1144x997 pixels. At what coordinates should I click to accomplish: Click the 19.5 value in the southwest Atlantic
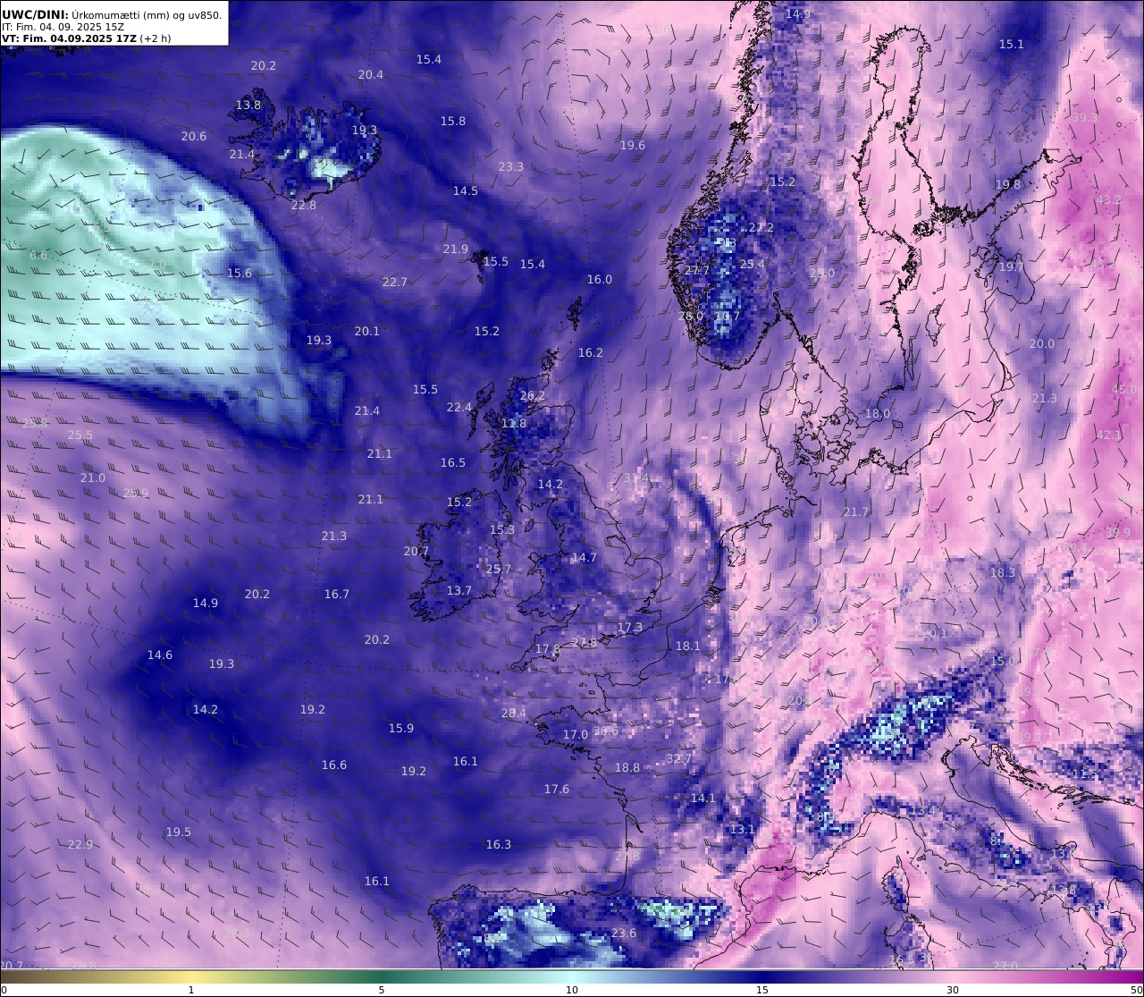click(179, 832)
